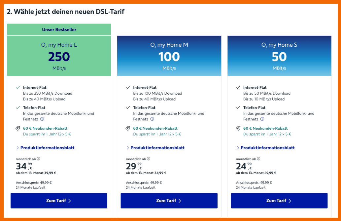Image resolution: width=341 pixels, height=221 pixels.
Task: Expand Produktinformationsblatt for my Home M
Action: point(155,148)
